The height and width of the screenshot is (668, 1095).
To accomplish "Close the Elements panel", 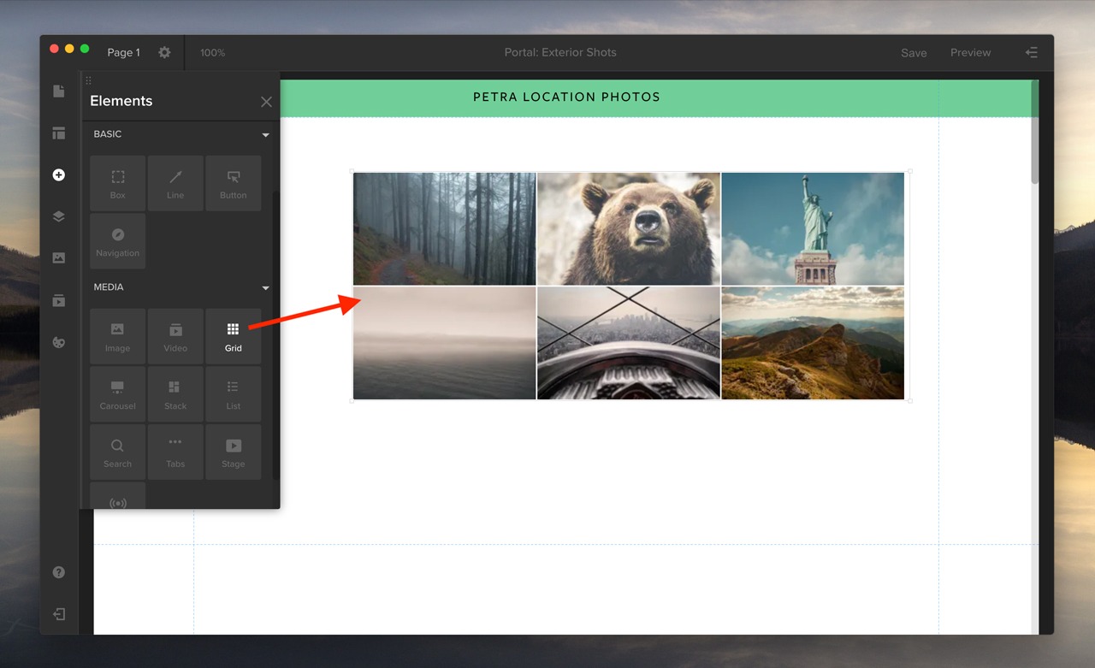I will pyautogui.click(x=266, y=102).
